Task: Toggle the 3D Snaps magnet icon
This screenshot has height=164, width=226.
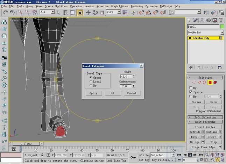Action: point(141,13)
